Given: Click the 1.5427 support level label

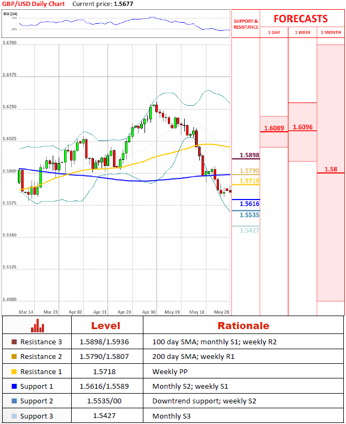Looking at the screenshot, I should point(249,230).
